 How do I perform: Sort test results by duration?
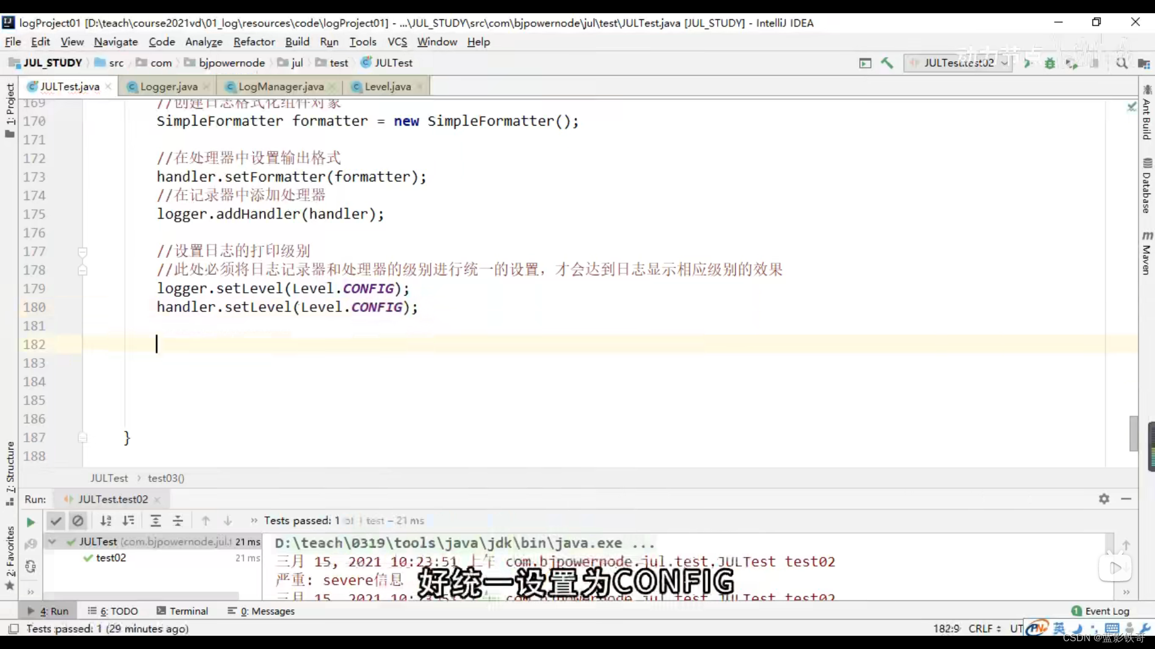pyautogui.click(x=128, y=520)
